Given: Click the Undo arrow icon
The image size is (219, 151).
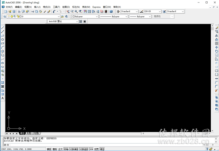Looking at the screenshot, I should tap(54, 11).
